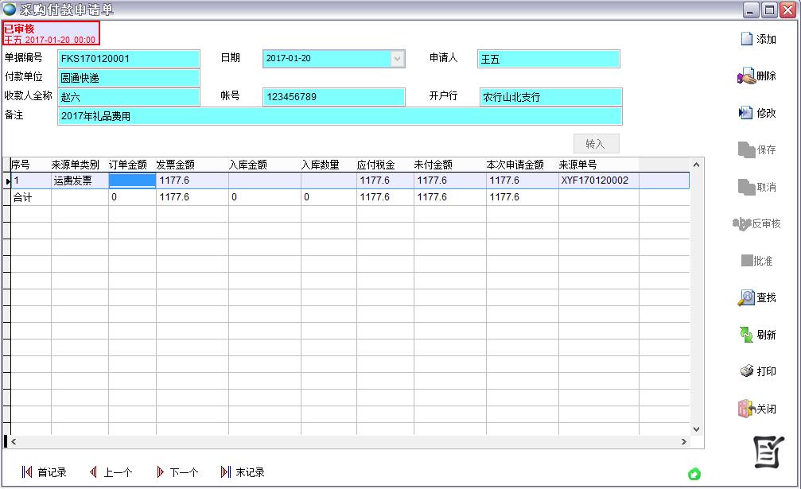The width and height of the screenshot is (801, 489).
Task: Select the row with 运费发票
Action: (x=72, y=180)
